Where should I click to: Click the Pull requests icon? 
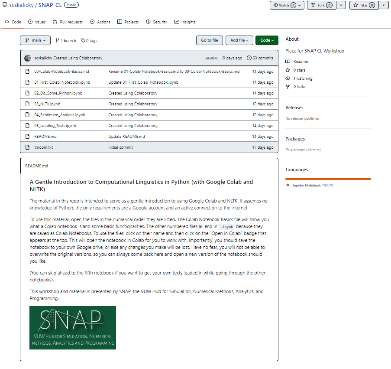(x=55, y=22)
